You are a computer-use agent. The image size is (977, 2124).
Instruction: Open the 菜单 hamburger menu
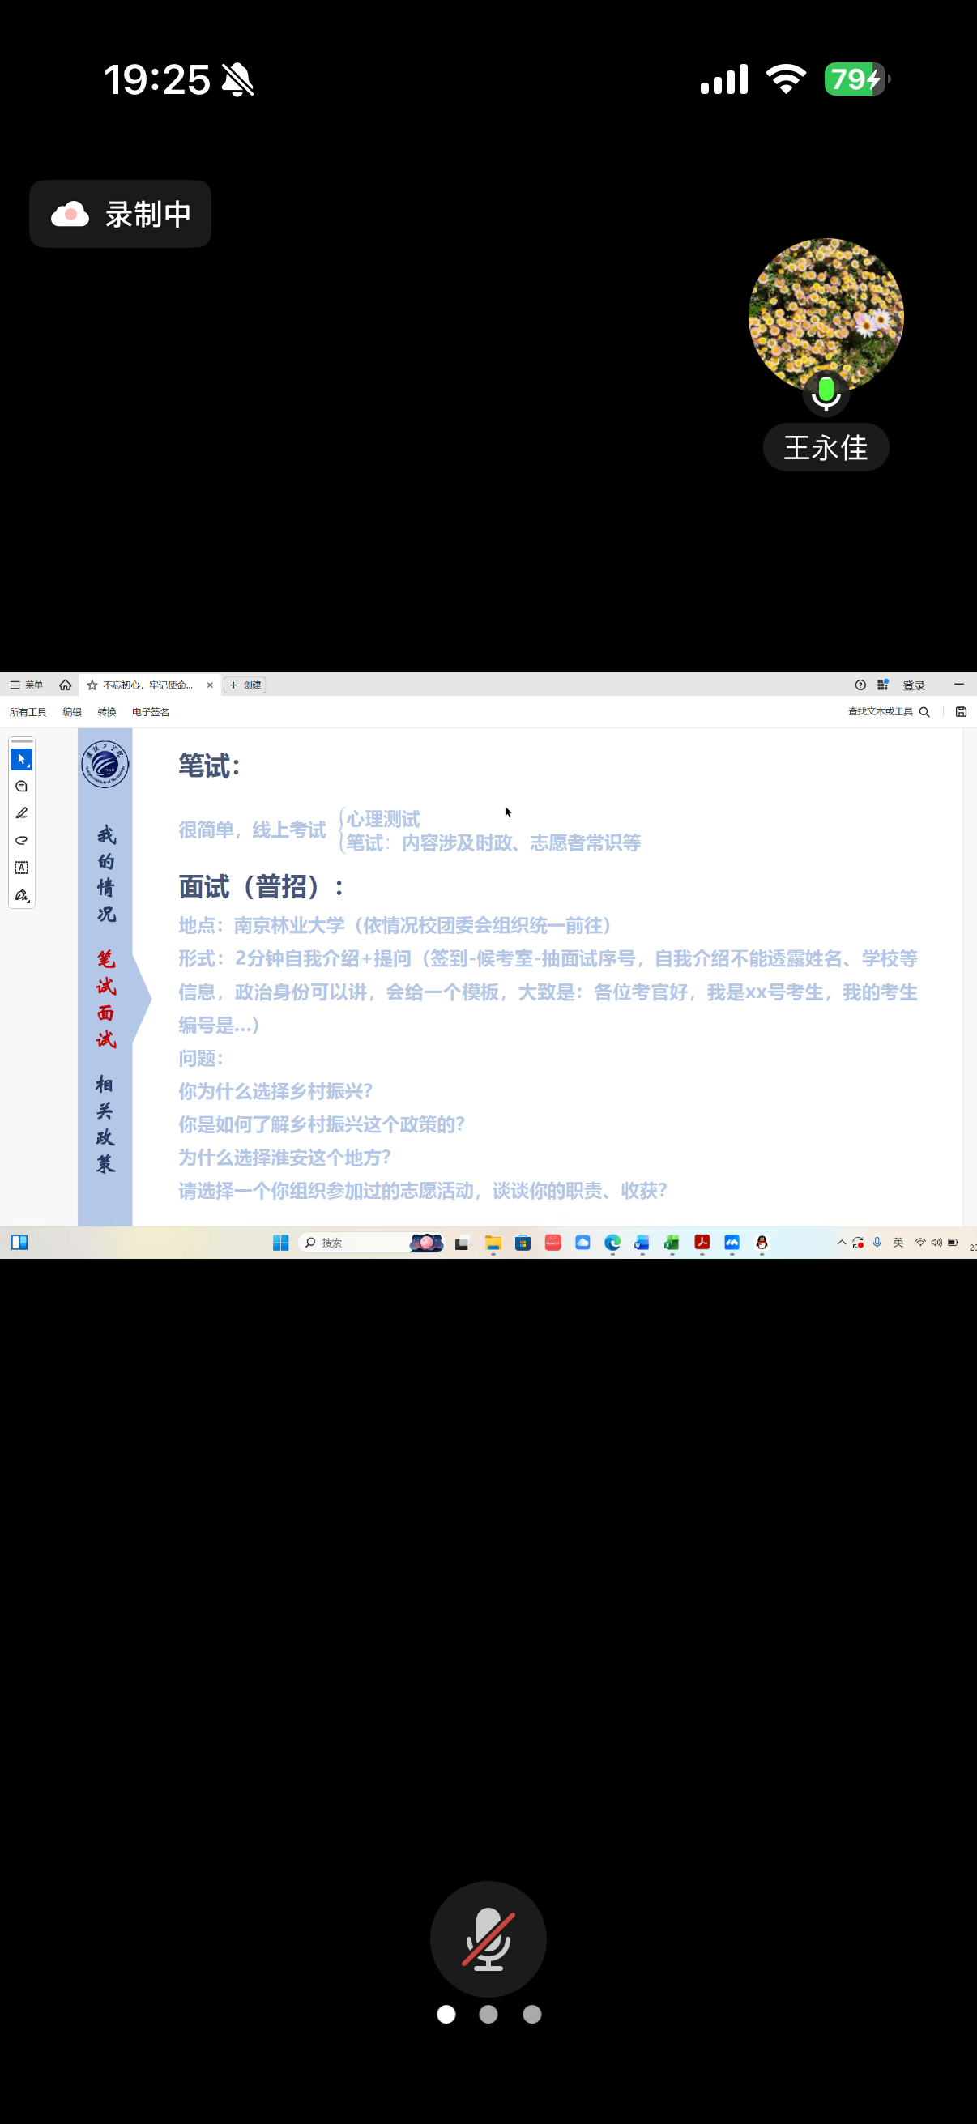coord(26,685)
